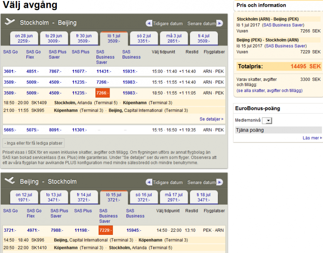Open the Medlemsnivå dropdown

[x=267, y=121]
